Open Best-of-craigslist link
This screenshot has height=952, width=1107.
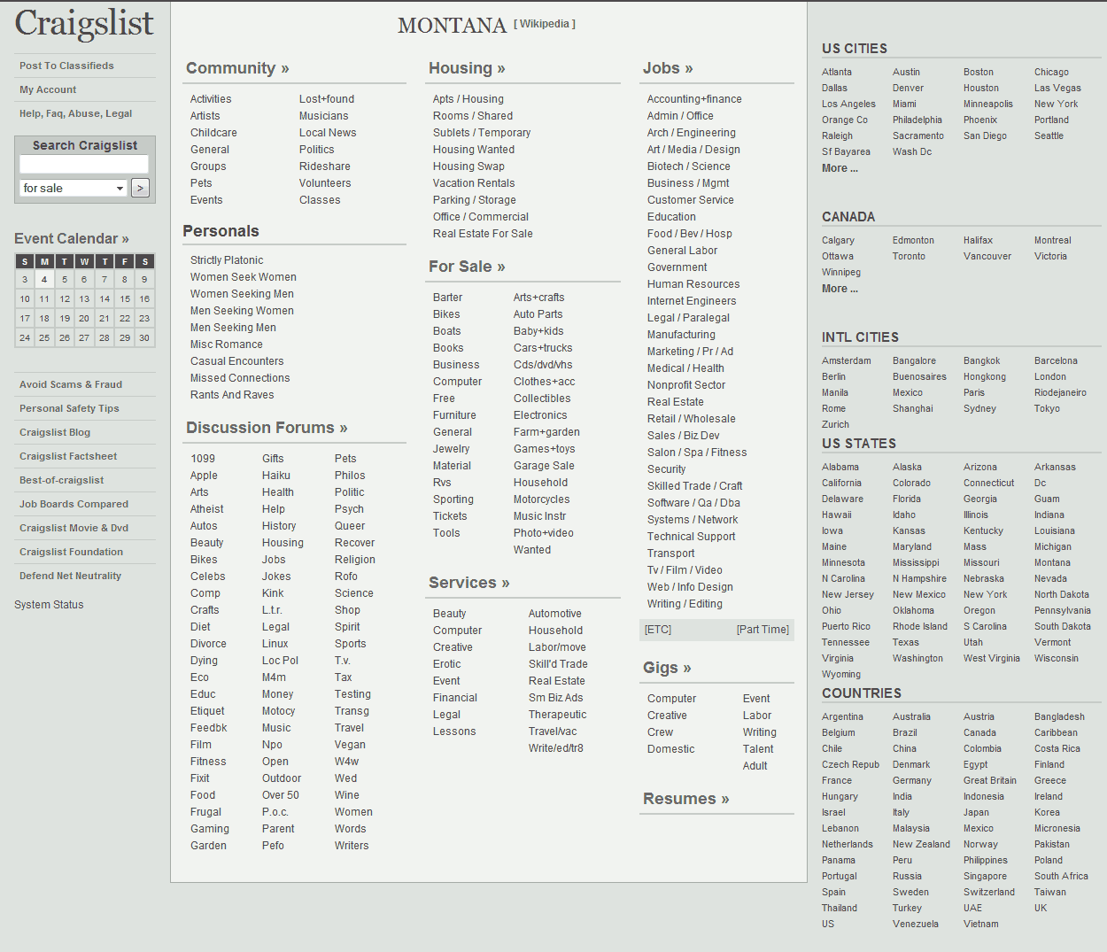(x=61, y=480)
